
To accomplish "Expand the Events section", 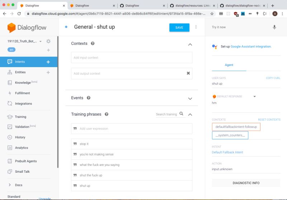I will [x=190, y=98].
